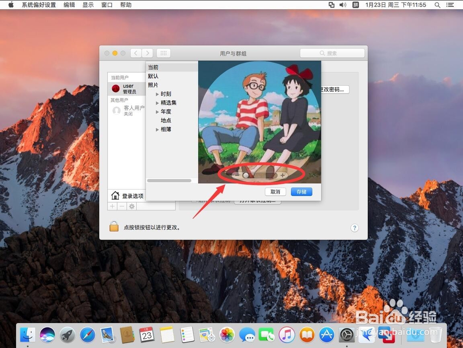Viewport: 463px width, 348px height.
Task: Click the horizontal scrollbar under source list
Action: coord(169,181)
